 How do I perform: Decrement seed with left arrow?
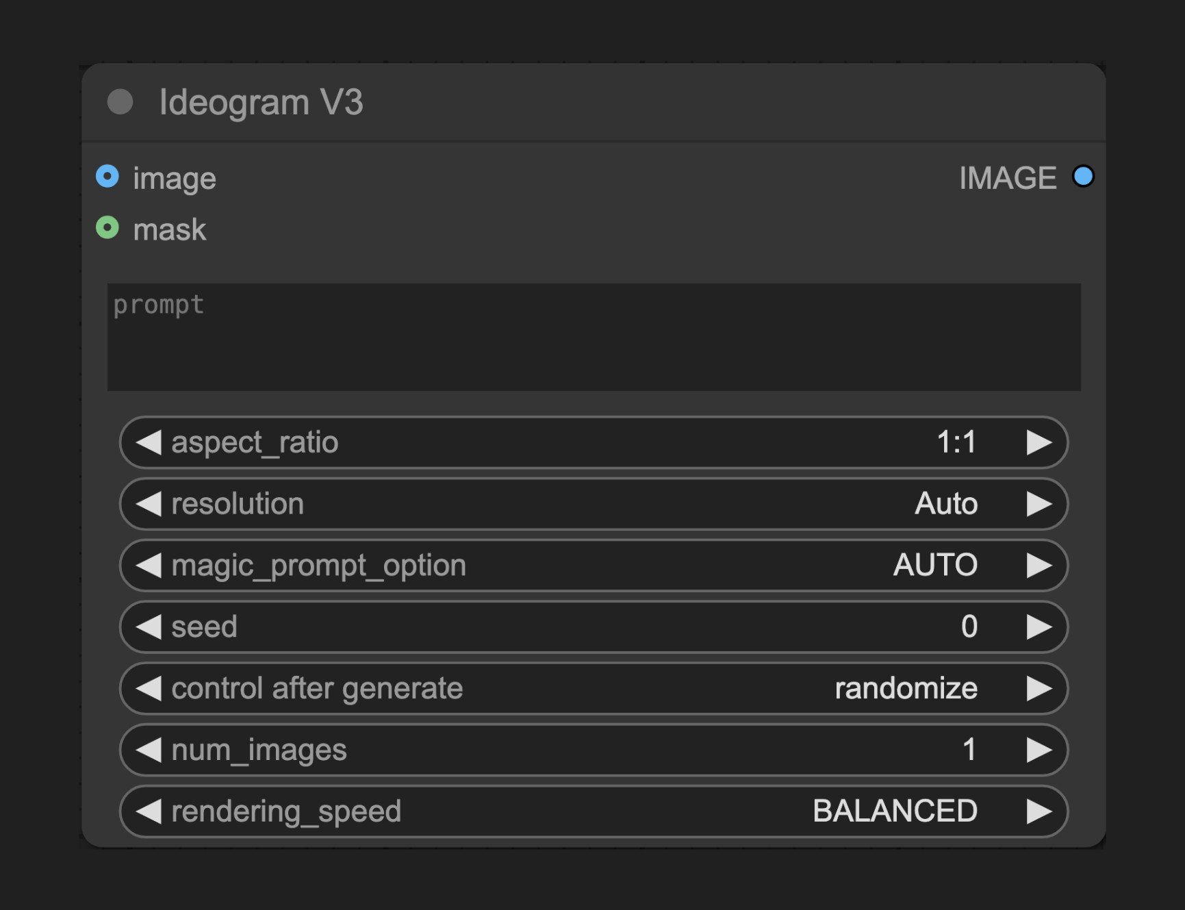148,627
